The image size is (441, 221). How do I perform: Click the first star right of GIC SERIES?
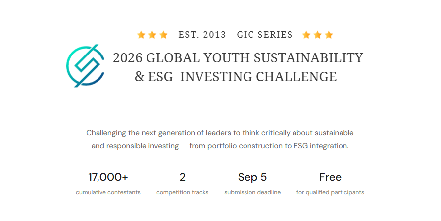pos(306,35)
